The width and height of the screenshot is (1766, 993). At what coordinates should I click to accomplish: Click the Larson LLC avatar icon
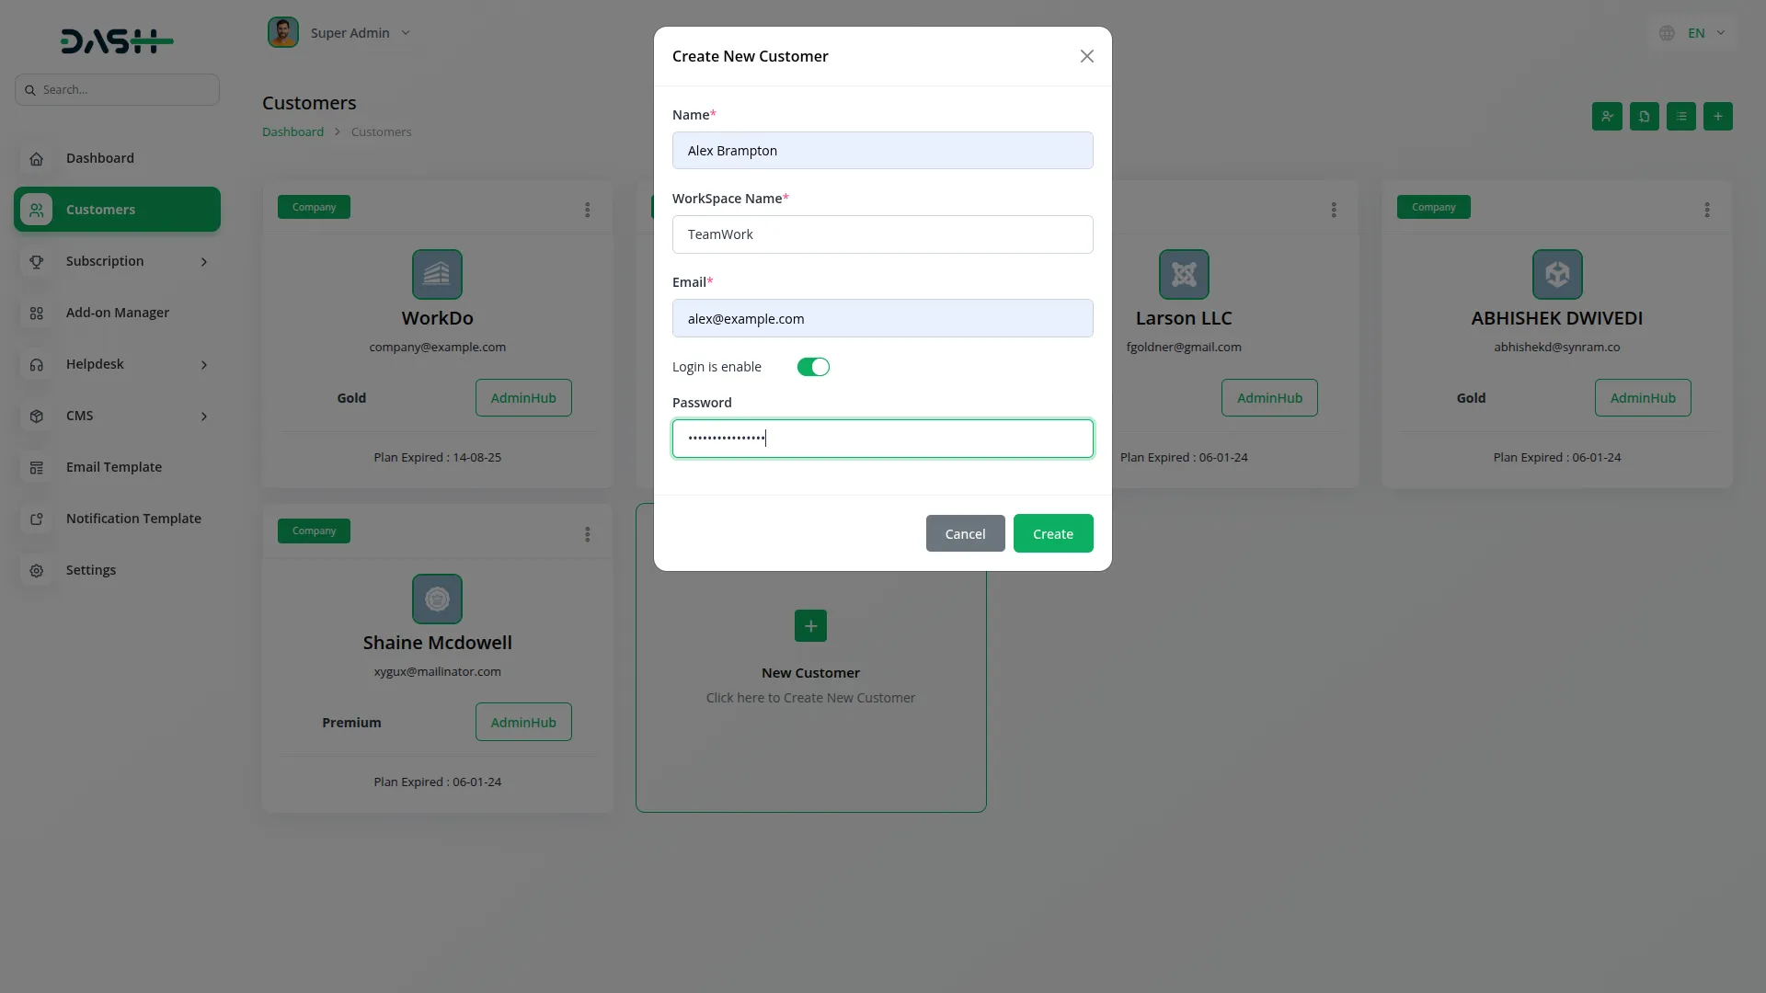[x=1184, y=274]
